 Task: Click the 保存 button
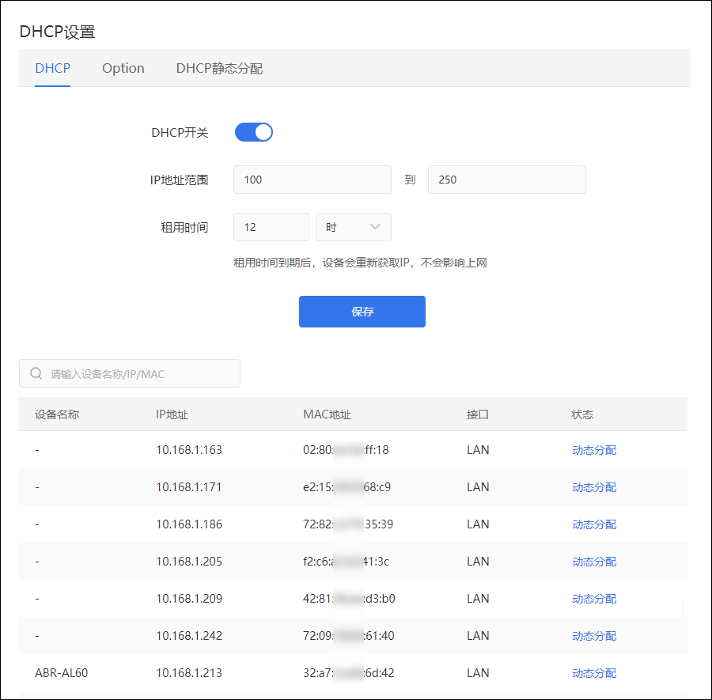point(362,312)
